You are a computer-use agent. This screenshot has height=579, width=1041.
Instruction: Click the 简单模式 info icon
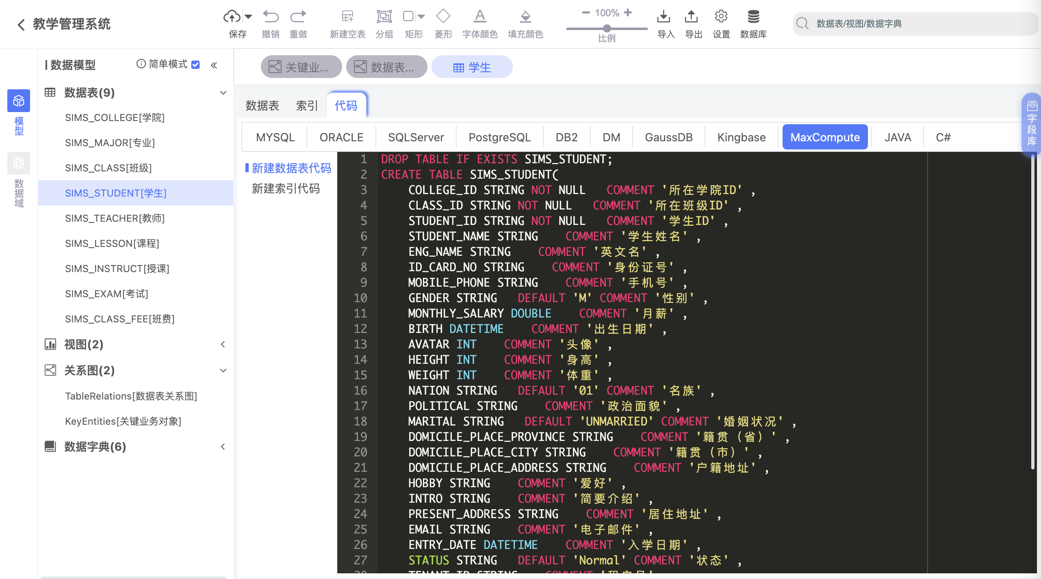pos(141,64)
